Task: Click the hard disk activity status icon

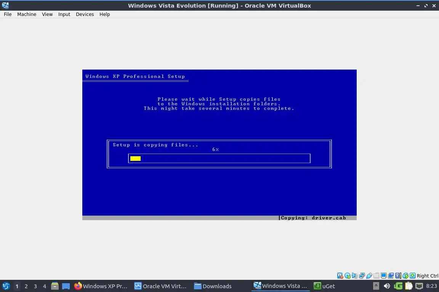Action: pyautogui.click(x=340, y=276)
